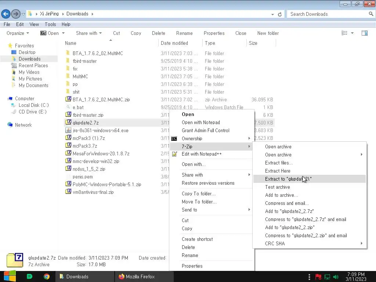Click the Forward navigation arrow
Image resolution: width=376 pixels, height=282 pixels.
(16, 14)
